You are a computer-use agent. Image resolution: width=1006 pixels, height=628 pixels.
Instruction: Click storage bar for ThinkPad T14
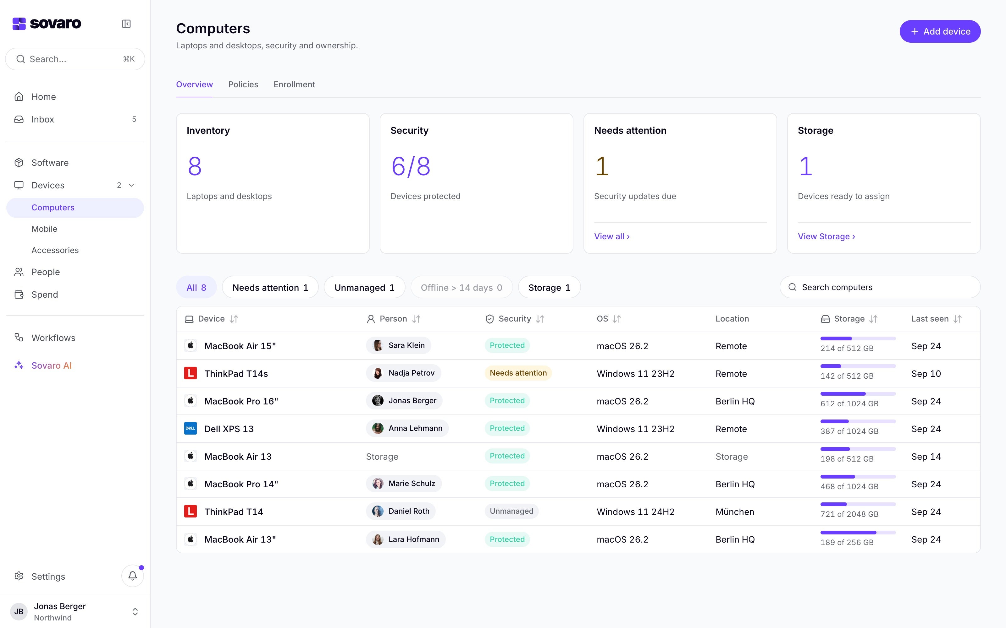click(858, 504)
